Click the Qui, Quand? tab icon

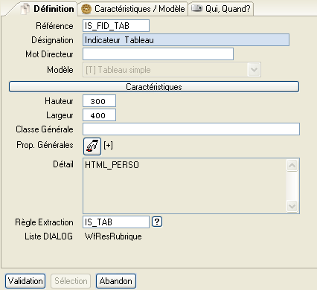coord(197,8)
